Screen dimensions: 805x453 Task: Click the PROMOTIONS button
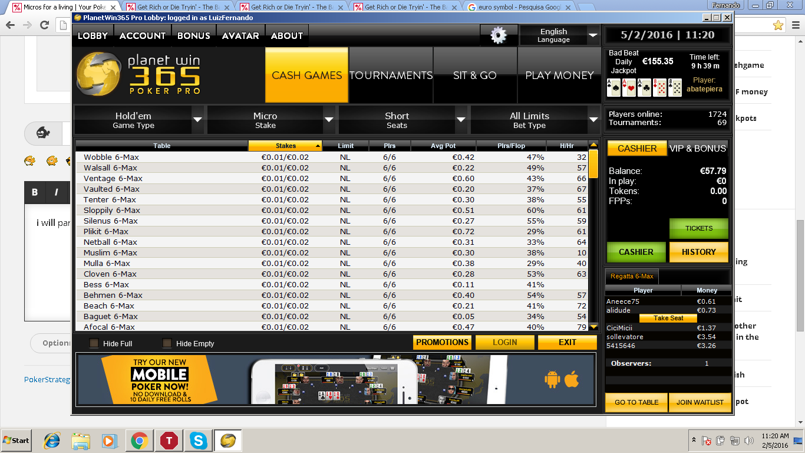pos(443,342)
